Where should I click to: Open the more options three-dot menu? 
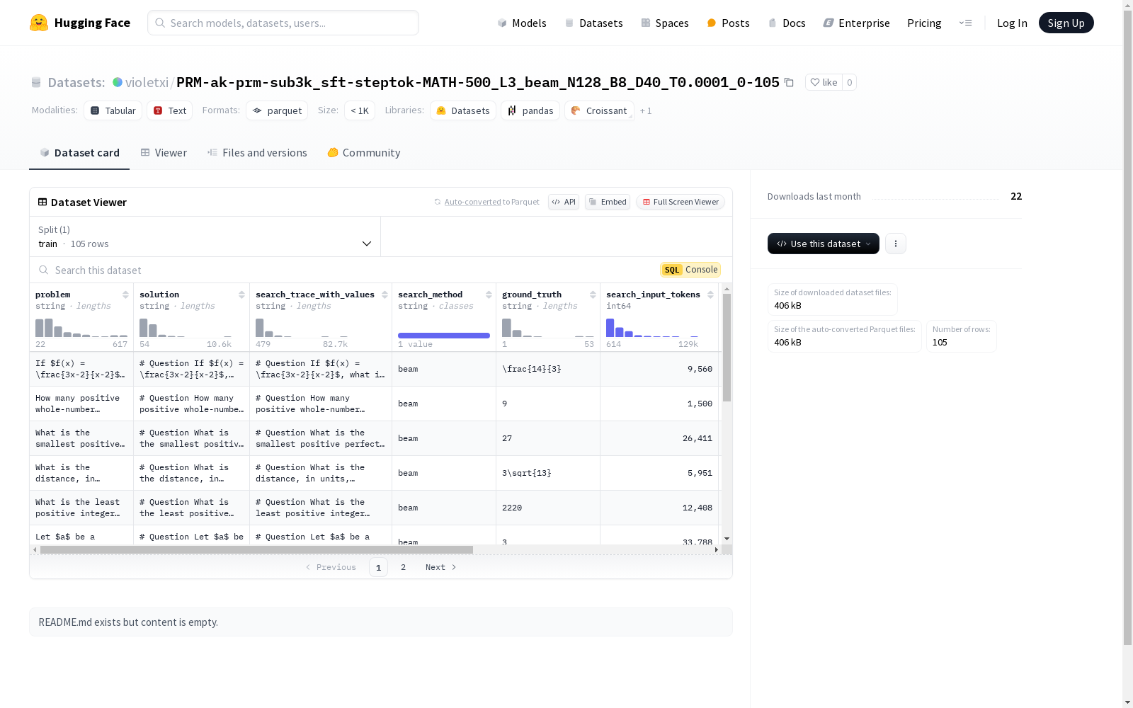896,244
